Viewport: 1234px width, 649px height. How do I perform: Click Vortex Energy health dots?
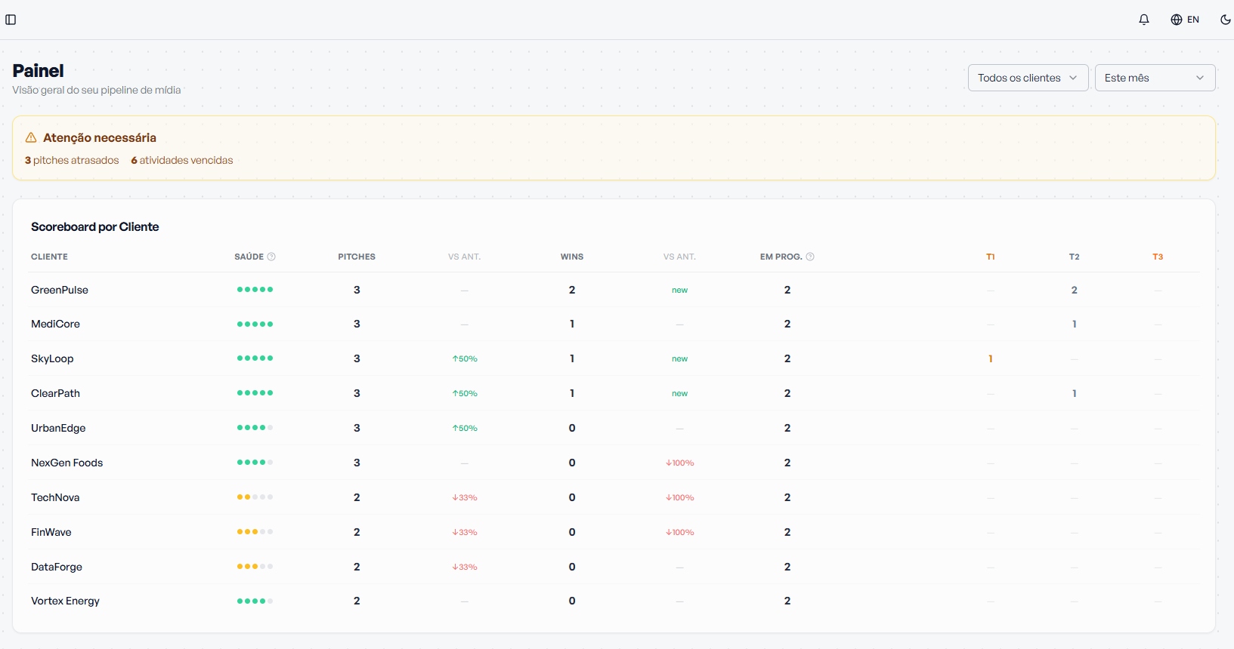(255, 601)
